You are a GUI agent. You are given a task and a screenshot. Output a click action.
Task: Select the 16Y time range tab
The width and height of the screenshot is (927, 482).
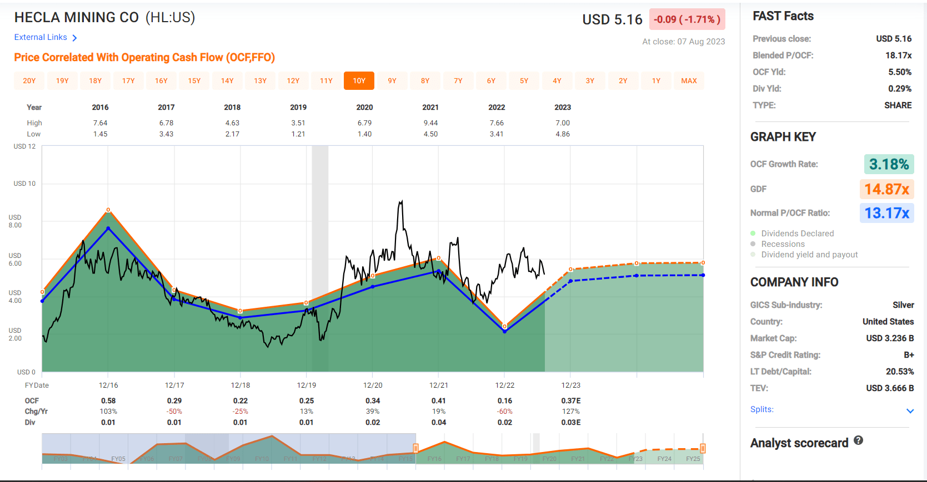pos(161,81)
